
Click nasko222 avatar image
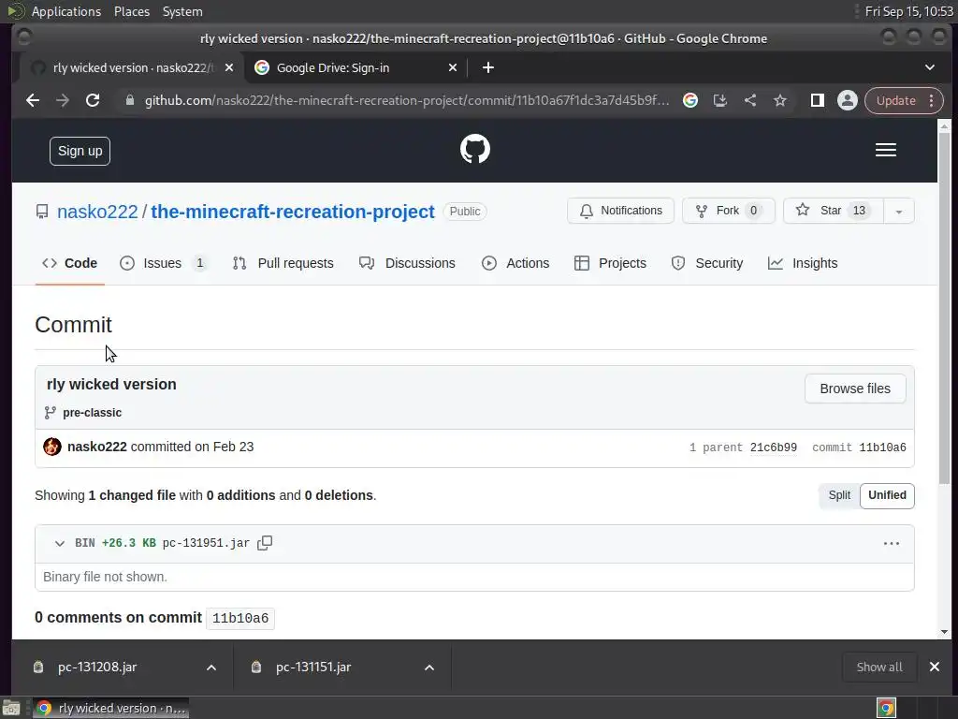click(52, 447)
